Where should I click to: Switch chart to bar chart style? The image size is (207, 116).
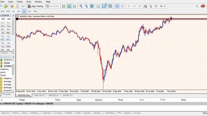pyautogui.click(x=64, y=6)
